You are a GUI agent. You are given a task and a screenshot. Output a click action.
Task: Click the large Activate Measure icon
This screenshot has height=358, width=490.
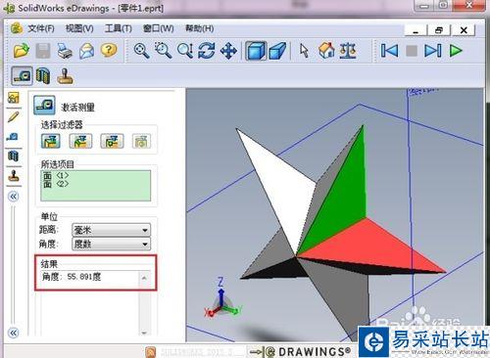(x=44, y=105)
